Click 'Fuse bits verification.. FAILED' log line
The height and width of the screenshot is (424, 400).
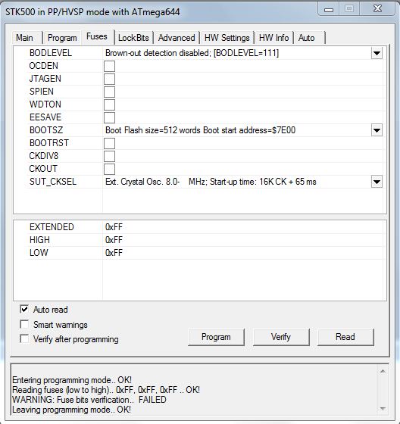(x=89, y=400)
